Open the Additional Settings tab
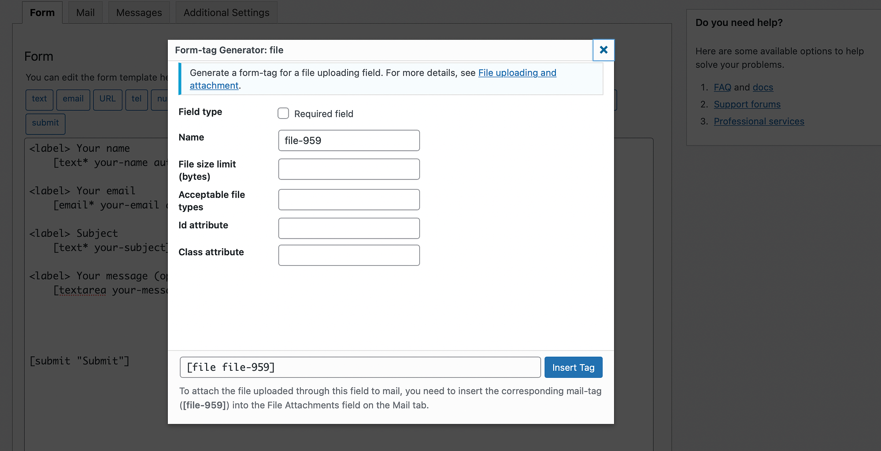Viewport: 881px width, 451px height. tap(226, 12)
